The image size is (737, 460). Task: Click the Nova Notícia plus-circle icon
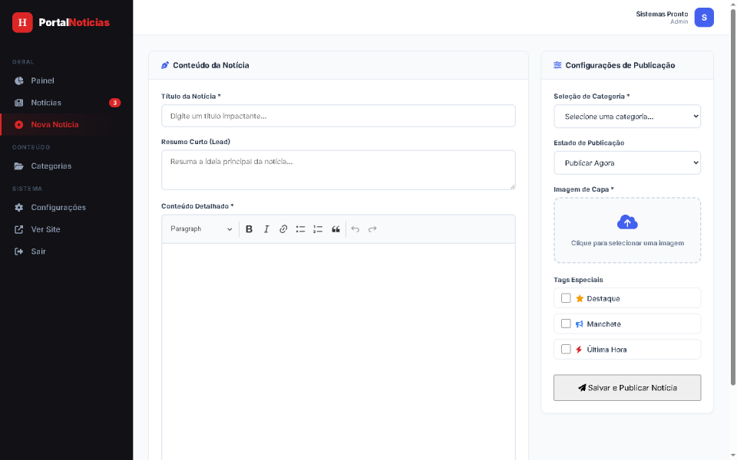18,125
